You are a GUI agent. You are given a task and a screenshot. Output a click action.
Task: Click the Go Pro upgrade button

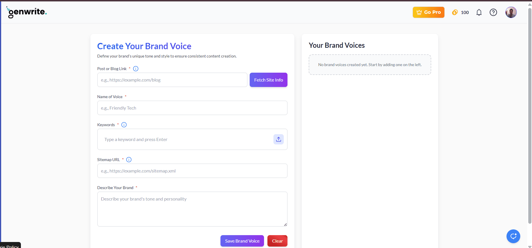click(x=428, y=12)
